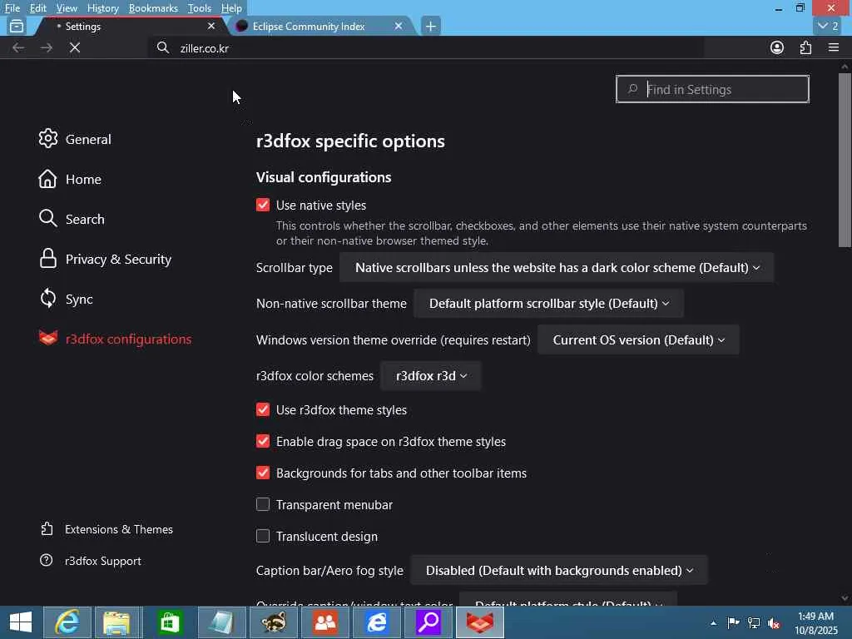Open r3dfox color schemes dropdown
The image size is (852, 639).
click(431, 376)
